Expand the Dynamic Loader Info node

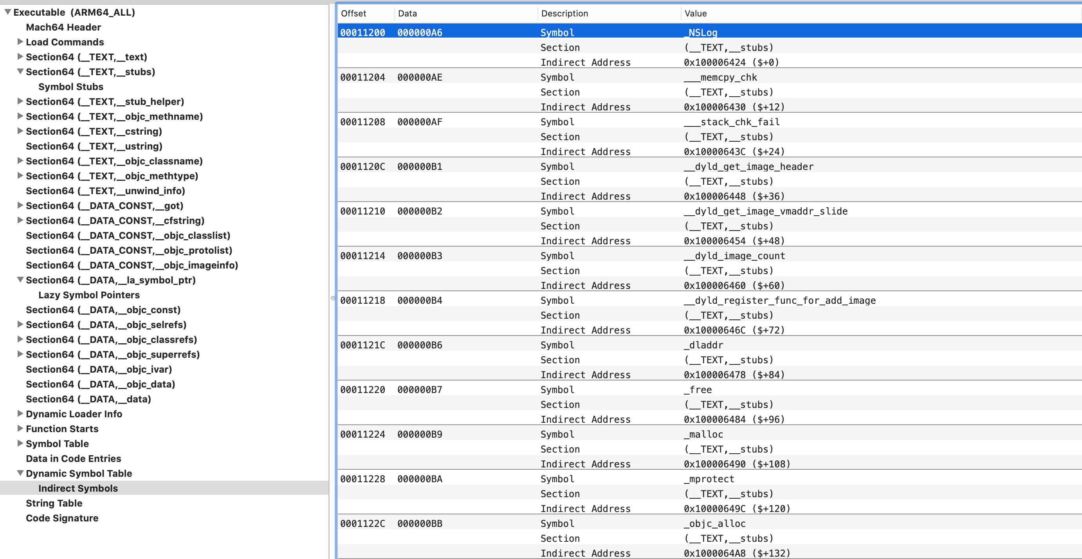tap(20, 414)
